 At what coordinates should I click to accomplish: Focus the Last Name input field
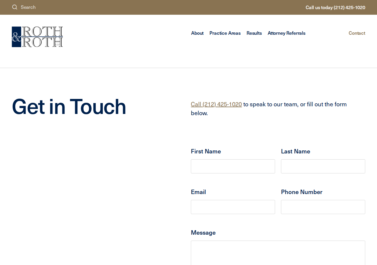click(x=323, y=166)
